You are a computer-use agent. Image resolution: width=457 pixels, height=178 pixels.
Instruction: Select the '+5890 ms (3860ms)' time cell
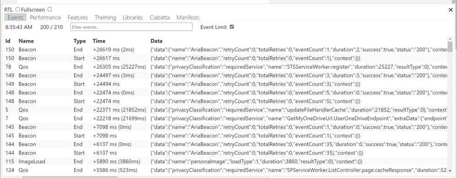click(x=117, y=162)
